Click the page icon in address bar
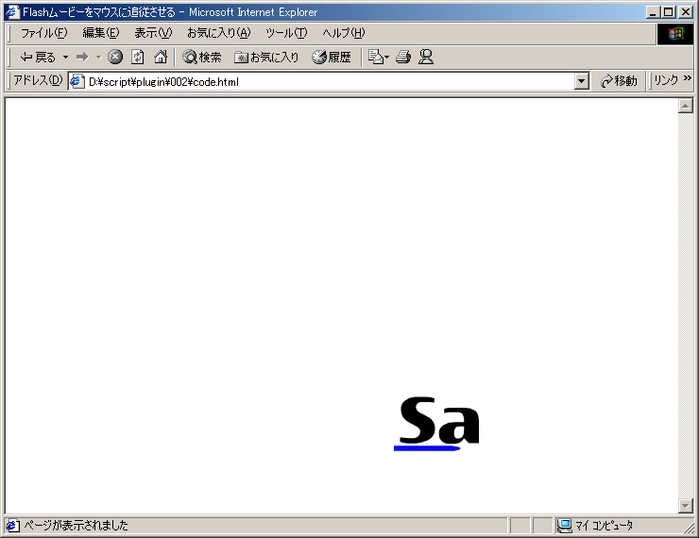The height and width of the screenshot is (538, 699). 77,81
